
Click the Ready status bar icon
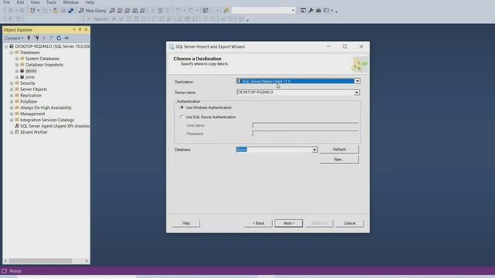coord(4,271)
